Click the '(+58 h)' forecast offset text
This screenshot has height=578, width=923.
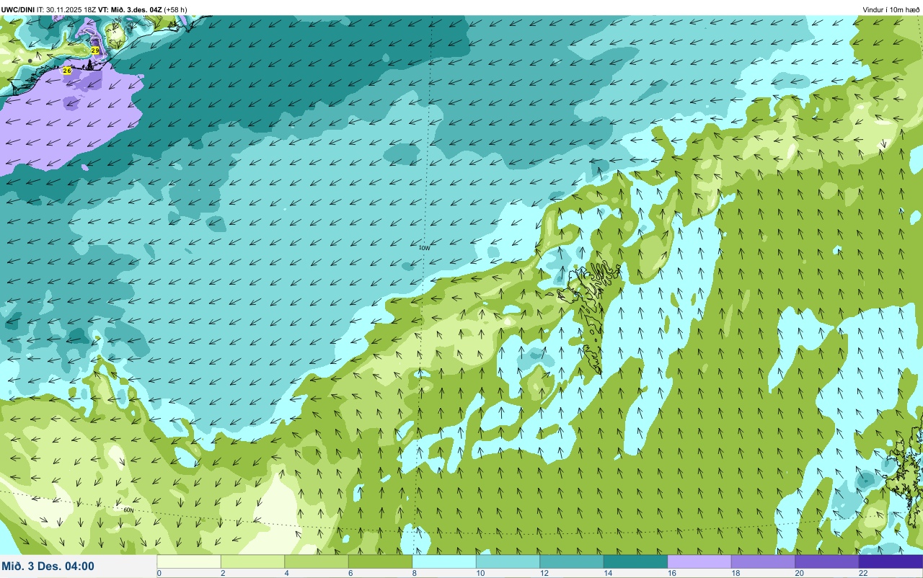pos(176,9)
